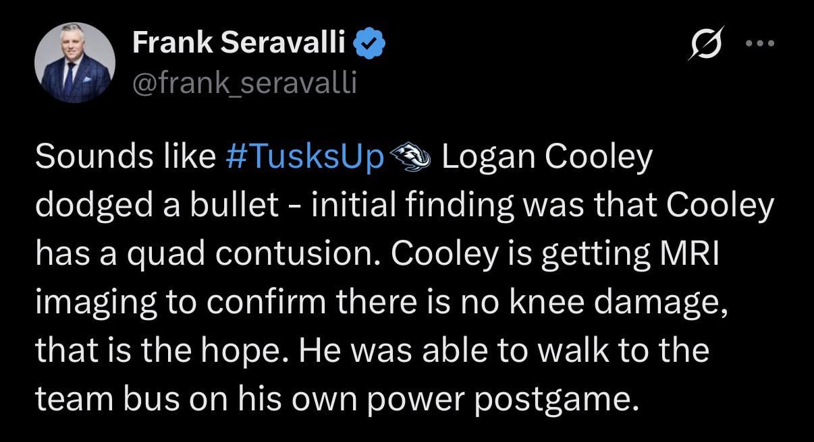The image size is (814, 442).
Task: Click the verified badge to view verification info
Action: pos(369,42)
